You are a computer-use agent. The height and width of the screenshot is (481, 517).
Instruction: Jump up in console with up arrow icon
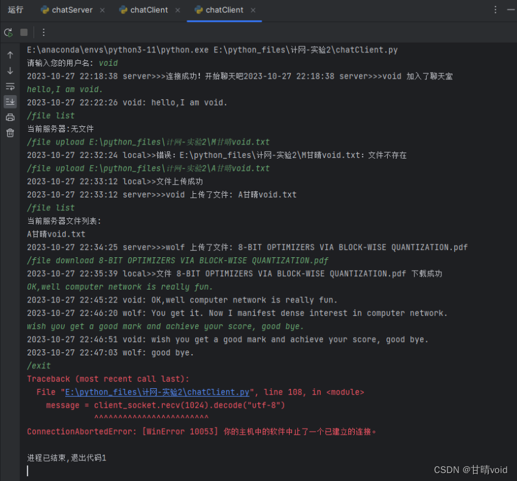[x=10, y=54]
